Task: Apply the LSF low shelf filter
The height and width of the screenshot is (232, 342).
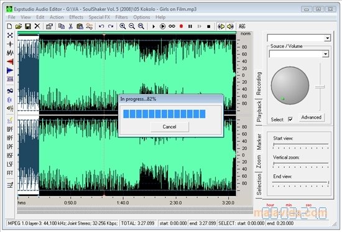Action: (10, 164)
